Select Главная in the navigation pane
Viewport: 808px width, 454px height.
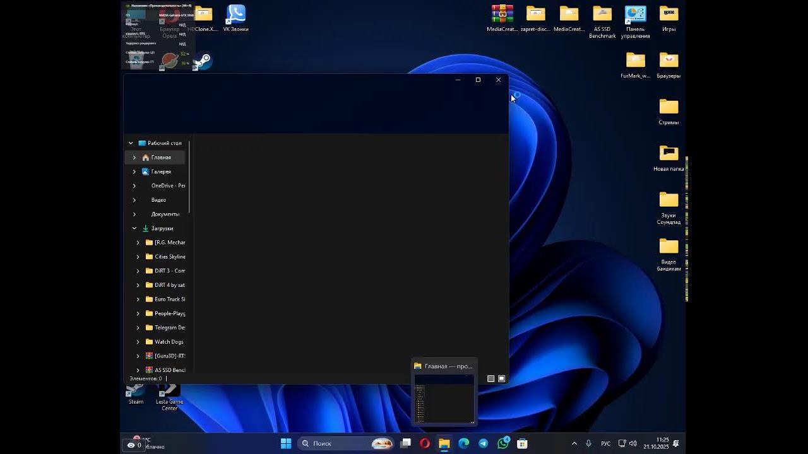[161, 158]
